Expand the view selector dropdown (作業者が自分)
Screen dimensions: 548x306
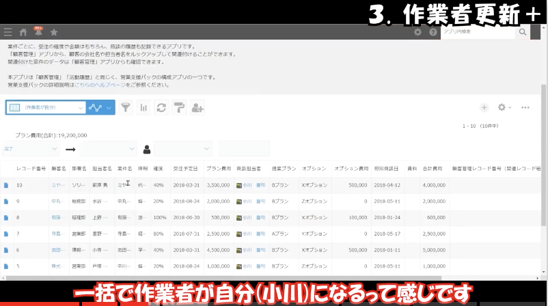(79, 108)
